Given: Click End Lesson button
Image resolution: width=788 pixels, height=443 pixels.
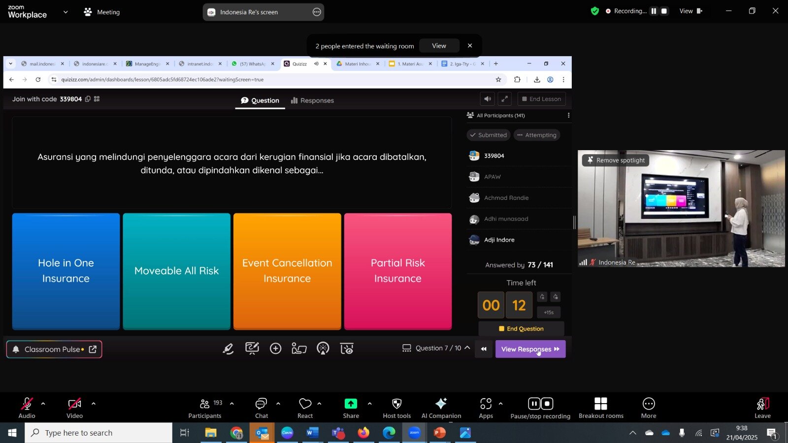Looking at the screenshot, I should click(541, 99).
